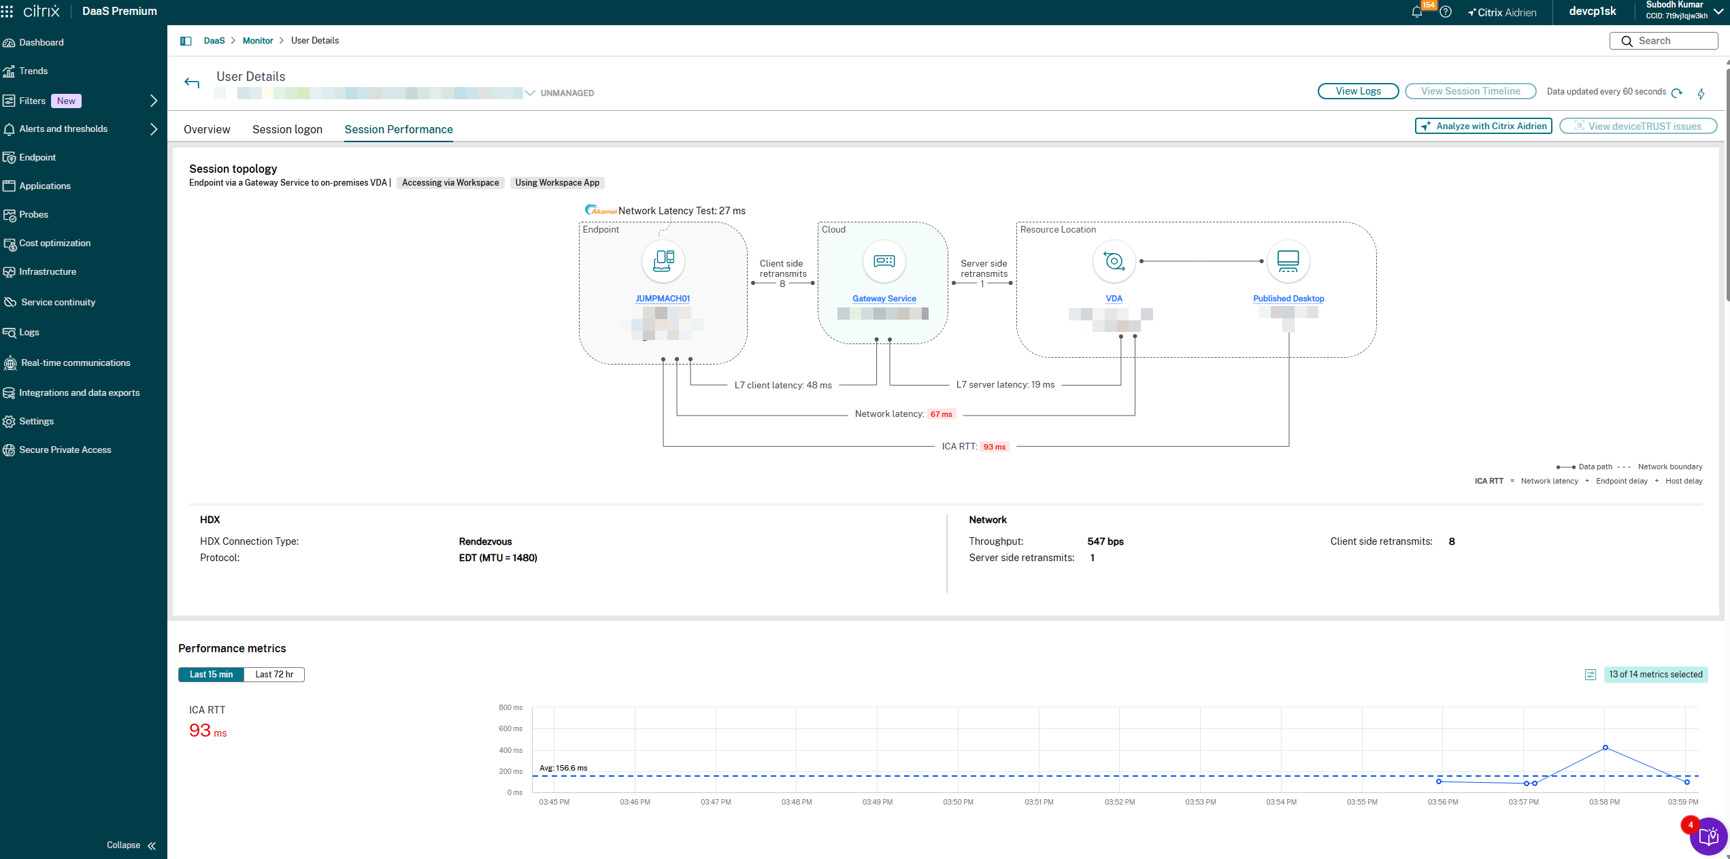The width and height of the screenshot is (1730, 859).
Task: Click the DaaS breadcrumb link
Action: (x=214, y=41)
